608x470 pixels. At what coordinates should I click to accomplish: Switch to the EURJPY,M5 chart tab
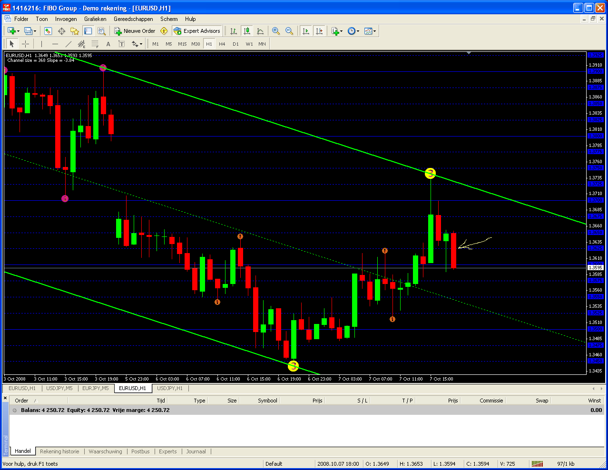(96, 388)
